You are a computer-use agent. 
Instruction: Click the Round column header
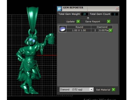pos(79,27)
